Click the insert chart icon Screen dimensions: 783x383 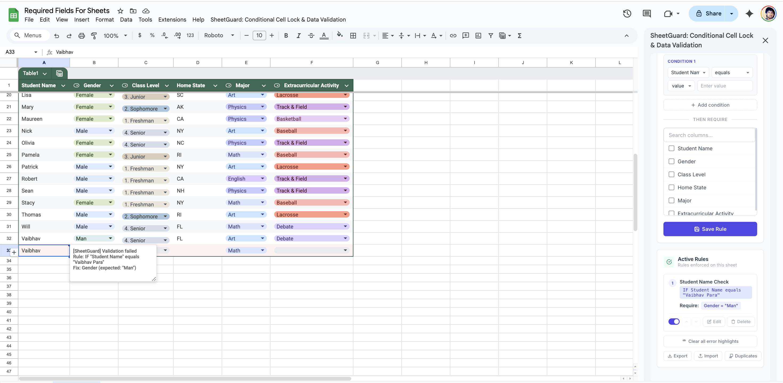[478, 36]
